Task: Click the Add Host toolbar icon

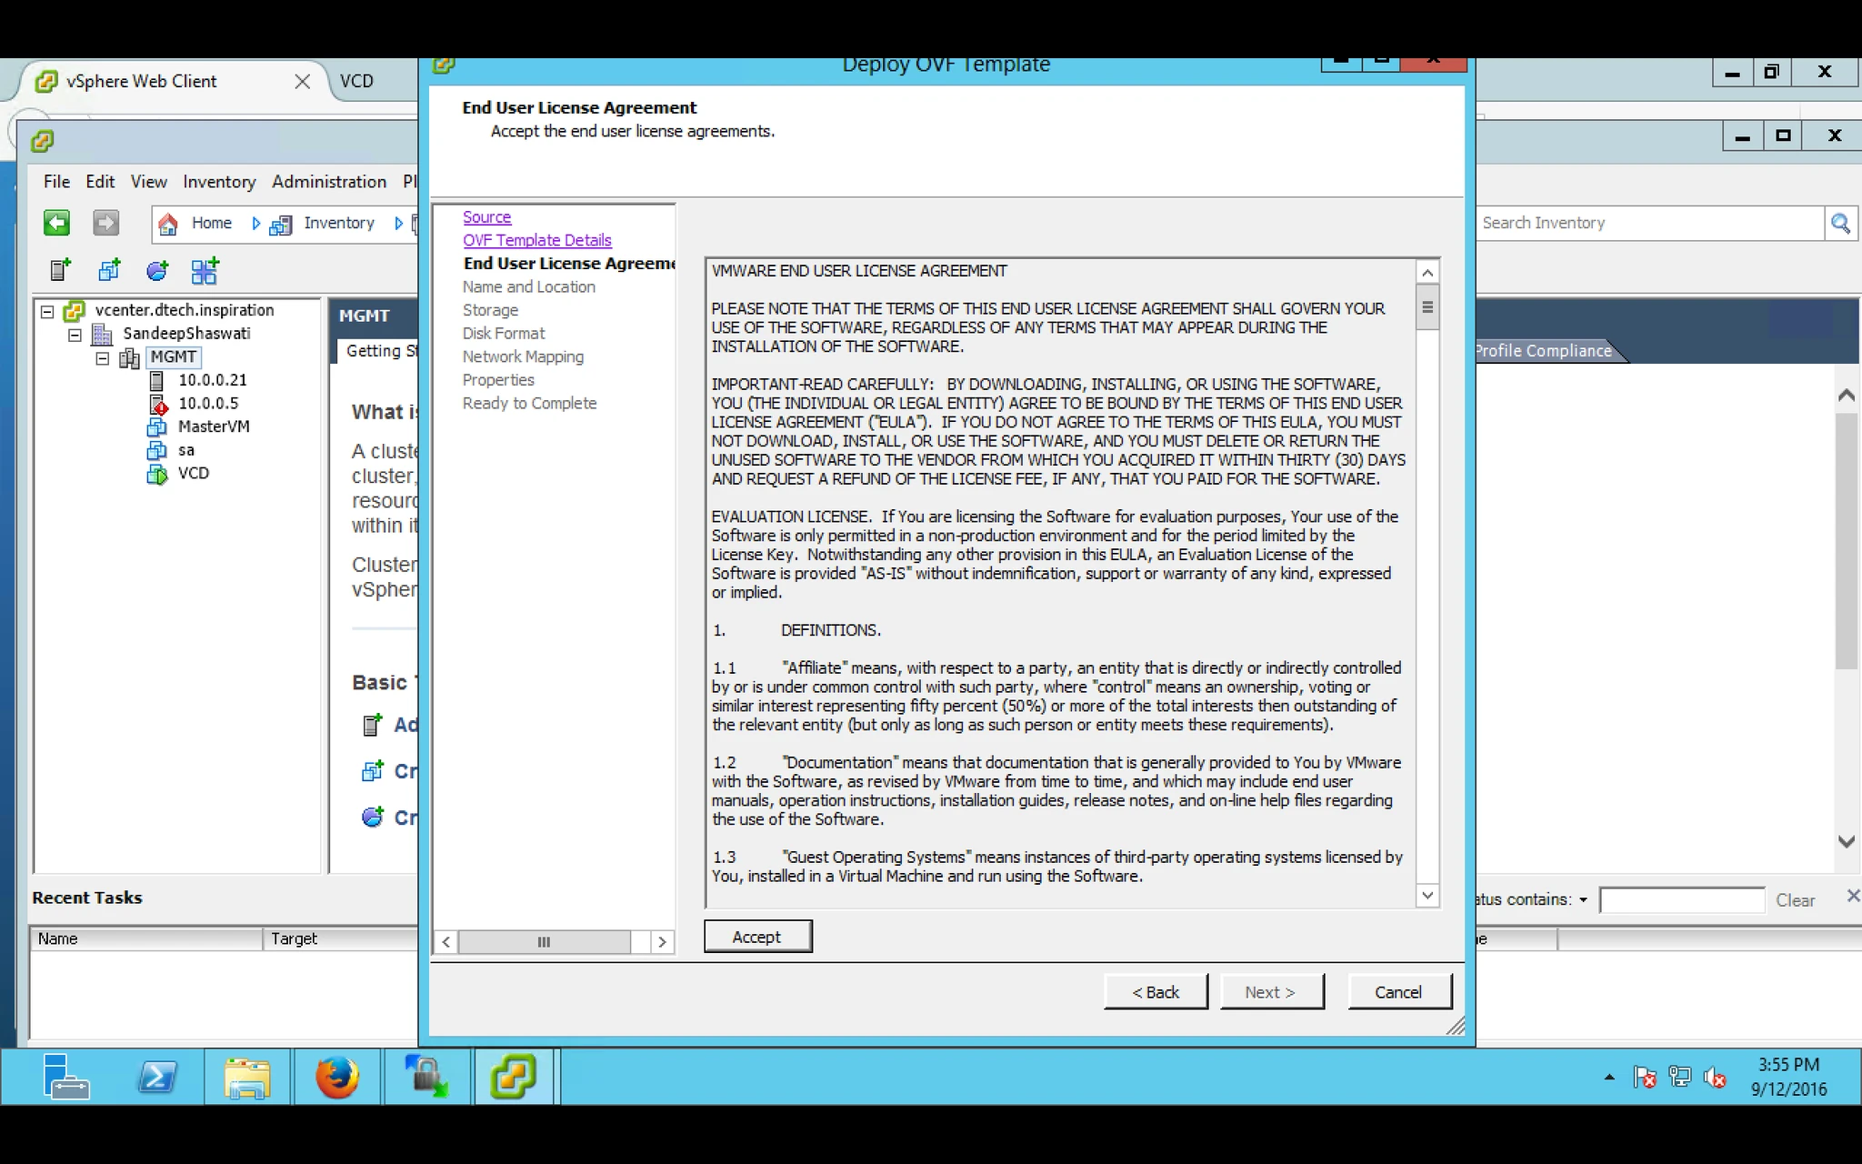Action: coord(61,270)
